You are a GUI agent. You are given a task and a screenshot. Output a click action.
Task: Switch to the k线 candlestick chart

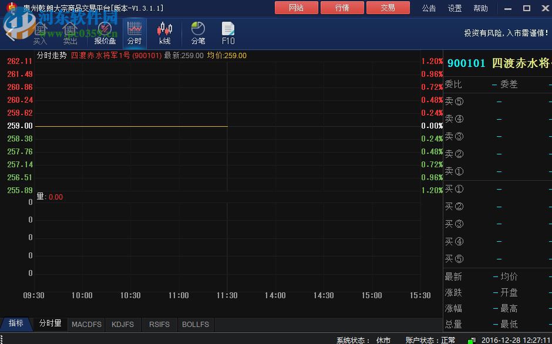coord(164,34)
